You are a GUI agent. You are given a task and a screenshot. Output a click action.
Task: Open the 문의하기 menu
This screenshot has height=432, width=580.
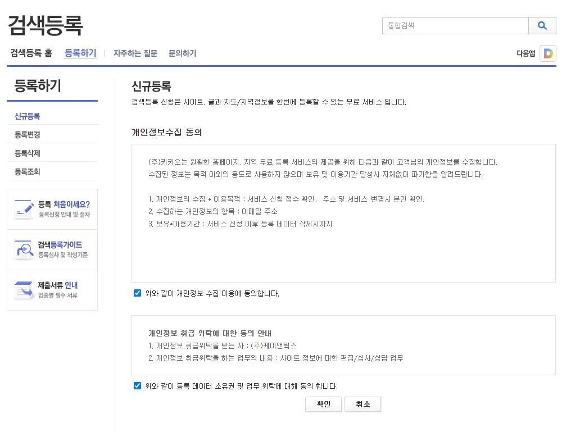click(x=182, y=53)
